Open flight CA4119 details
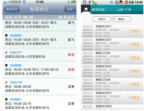 pos(40,87)
